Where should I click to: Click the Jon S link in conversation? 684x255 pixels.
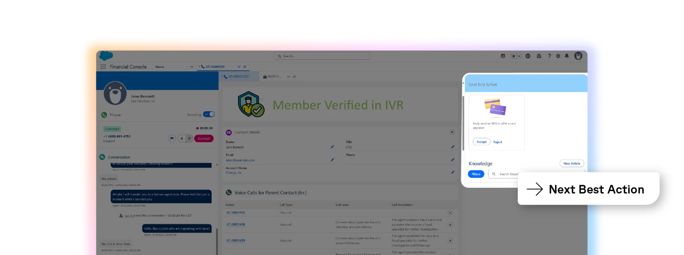click(x=128, y=216)
